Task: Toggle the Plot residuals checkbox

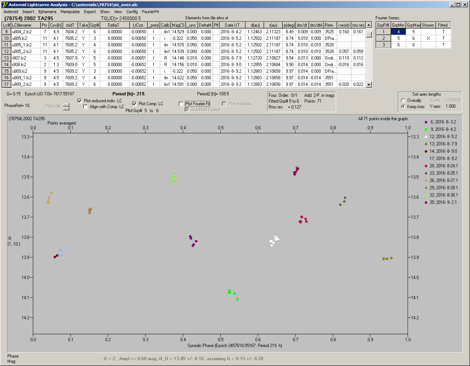Action: pyautogui.click(x=224, y=104)
